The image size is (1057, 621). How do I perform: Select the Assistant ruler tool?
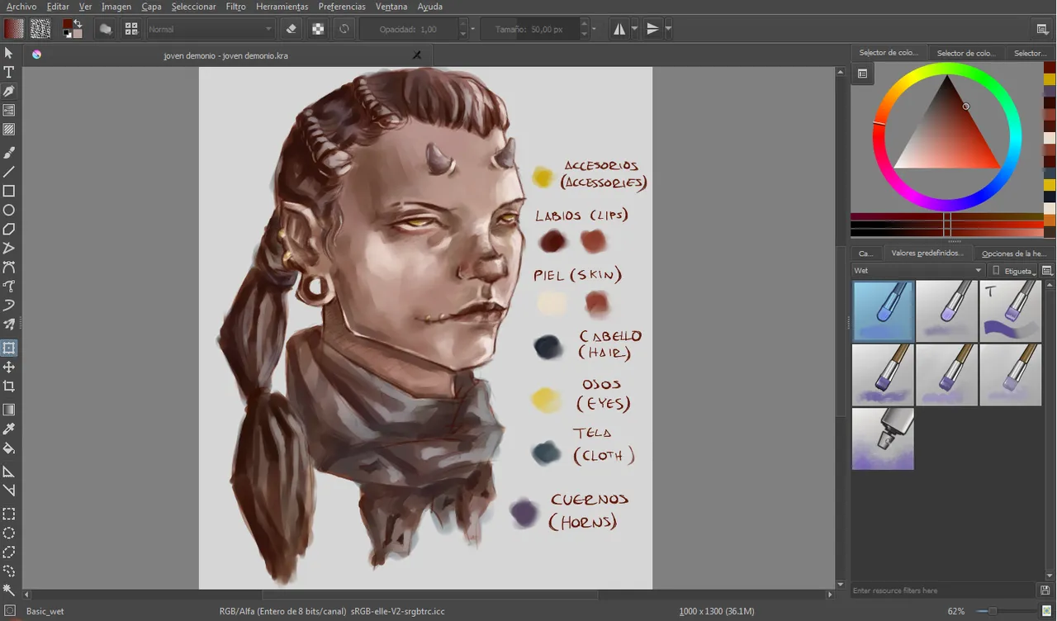(9, 472)
